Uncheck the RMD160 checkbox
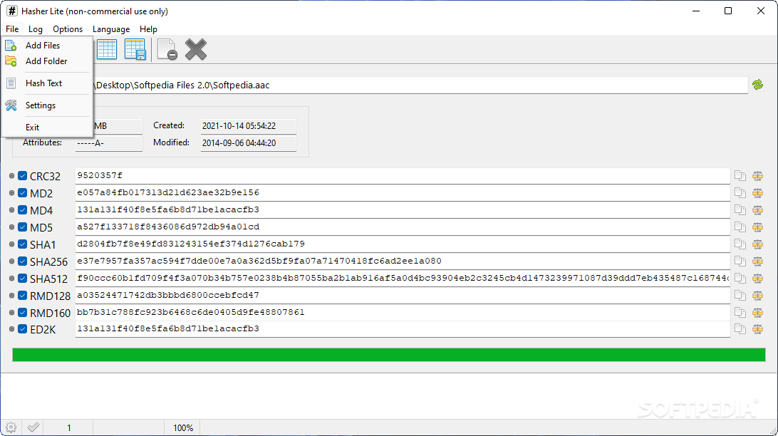The height and width of the screenshot is (436, 778). pyautogui.click(x=22, y=313)
